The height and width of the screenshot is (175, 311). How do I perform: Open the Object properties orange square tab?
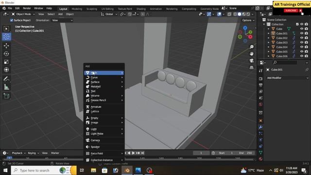pos(260,121)
